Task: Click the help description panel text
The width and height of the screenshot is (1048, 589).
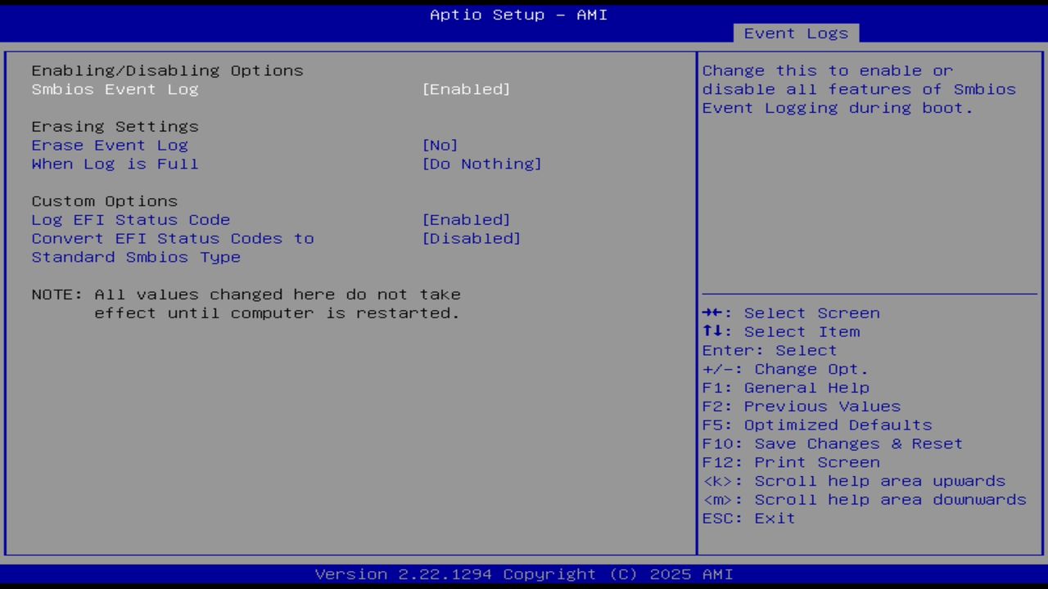Action: click(858, 89)
